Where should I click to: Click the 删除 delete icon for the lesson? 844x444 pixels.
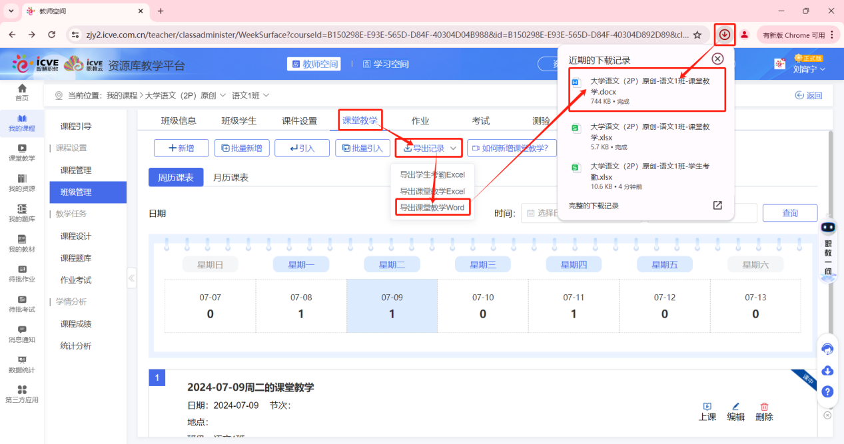click(764, 409)
